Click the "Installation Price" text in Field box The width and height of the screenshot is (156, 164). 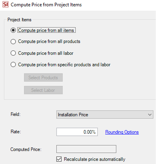click(x=73, y=115)
